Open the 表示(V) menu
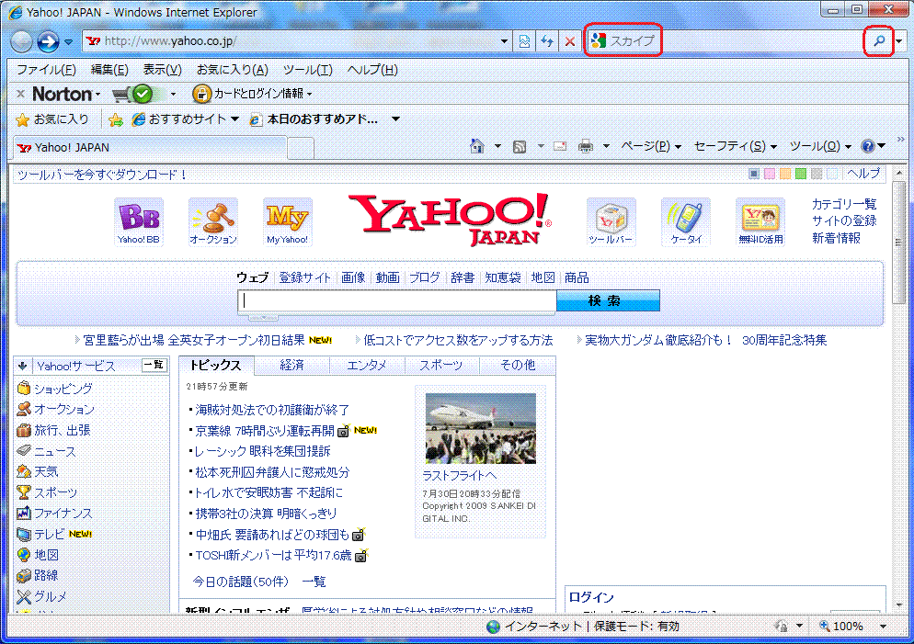Viewport: 914px width, 644px height. pos(163,70)
